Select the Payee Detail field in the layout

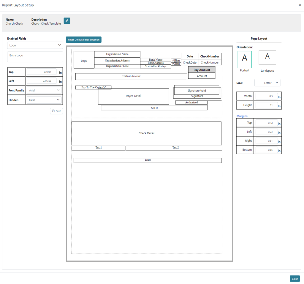point(133,96)
